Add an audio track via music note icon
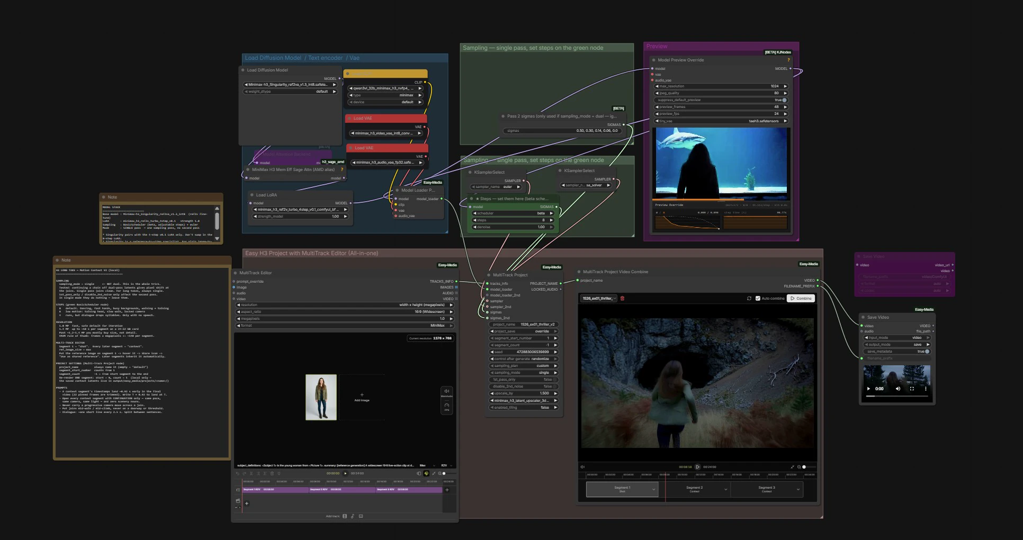The width and height of the screenshot is (1023, 540). [x=353, y=516]
